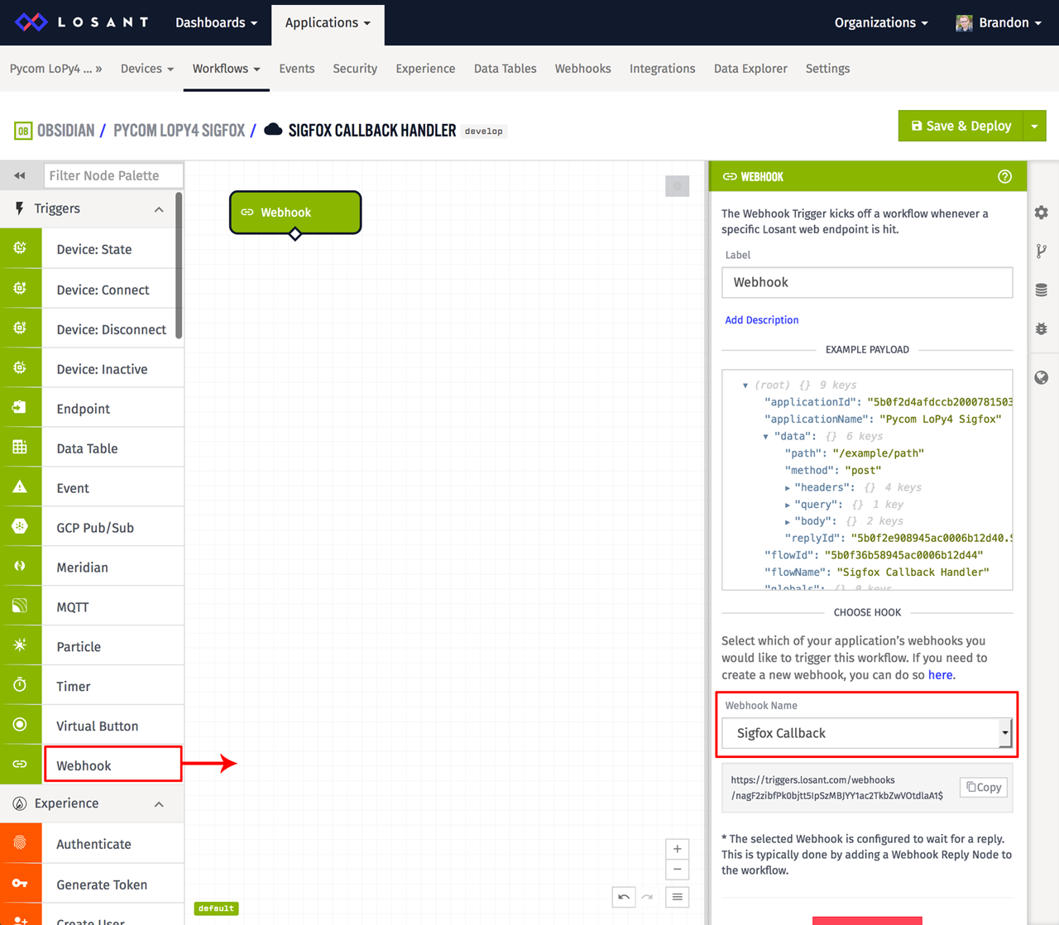Click the Authenticate fingerprint icon

coord(20,843)
